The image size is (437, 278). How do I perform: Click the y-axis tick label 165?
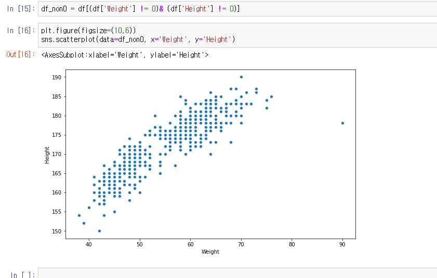(x=57, y=173)
